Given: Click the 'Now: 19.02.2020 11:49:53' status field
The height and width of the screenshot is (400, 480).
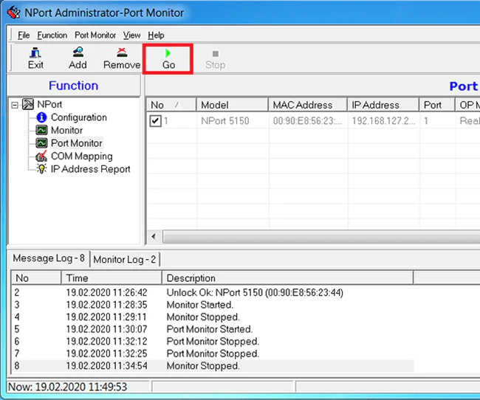Looking at the screenshot, I should [x=78, y=387].
